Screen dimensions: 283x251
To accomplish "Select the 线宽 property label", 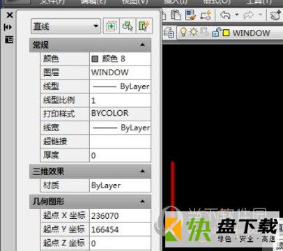I will point(51,128).
